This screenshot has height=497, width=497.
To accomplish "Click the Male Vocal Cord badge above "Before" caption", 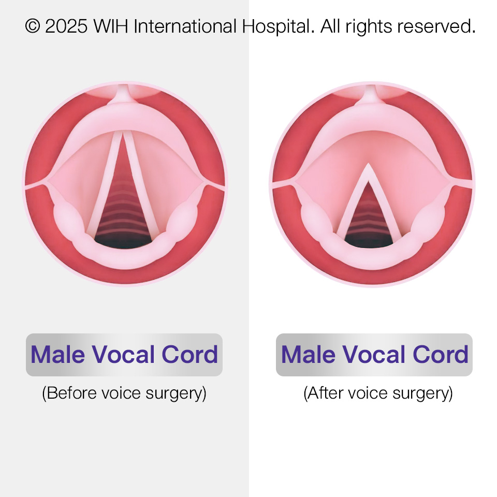I will click(124, 355).
